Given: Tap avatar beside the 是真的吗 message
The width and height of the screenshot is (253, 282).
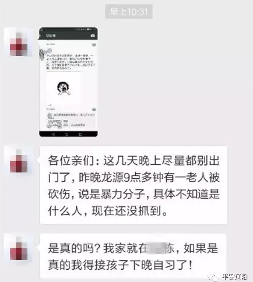Looking at the screenshot, I should [x=19, y=249].
